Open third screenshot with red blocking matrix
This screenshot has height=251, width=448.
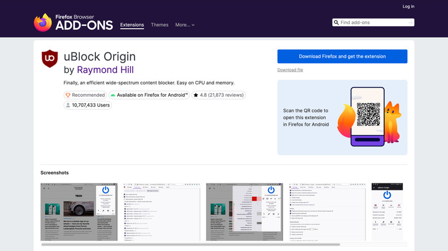pyautogui.click(x=245, y=212)
